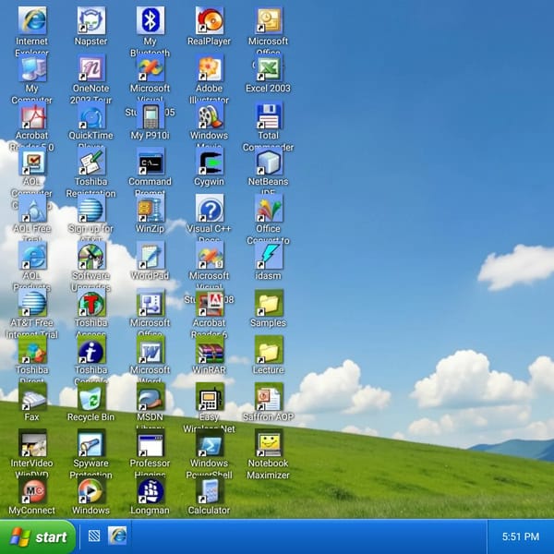The height and width of the screenshot is (554, 554).
Task: Click the Show Desktop quick launch icon
Action: tap(94, 536)
